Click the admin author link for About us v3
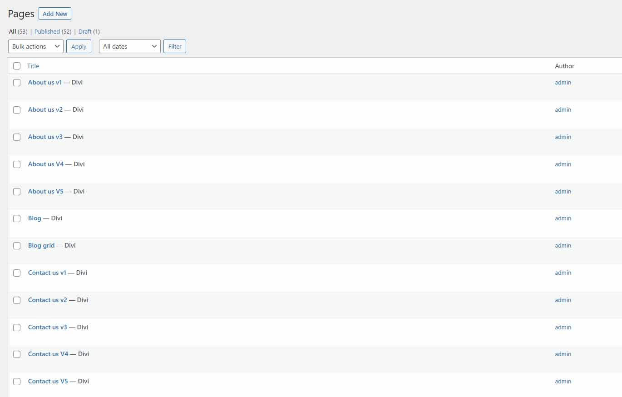The width and height of the screenshot is (622, 397). coord(563,137)
